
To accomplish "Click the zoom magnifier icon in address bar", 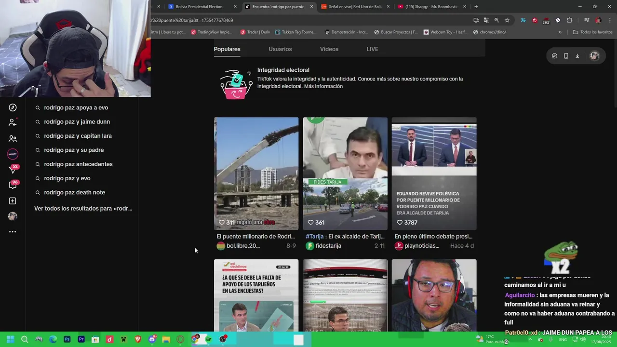I will [x=496, y=20].
